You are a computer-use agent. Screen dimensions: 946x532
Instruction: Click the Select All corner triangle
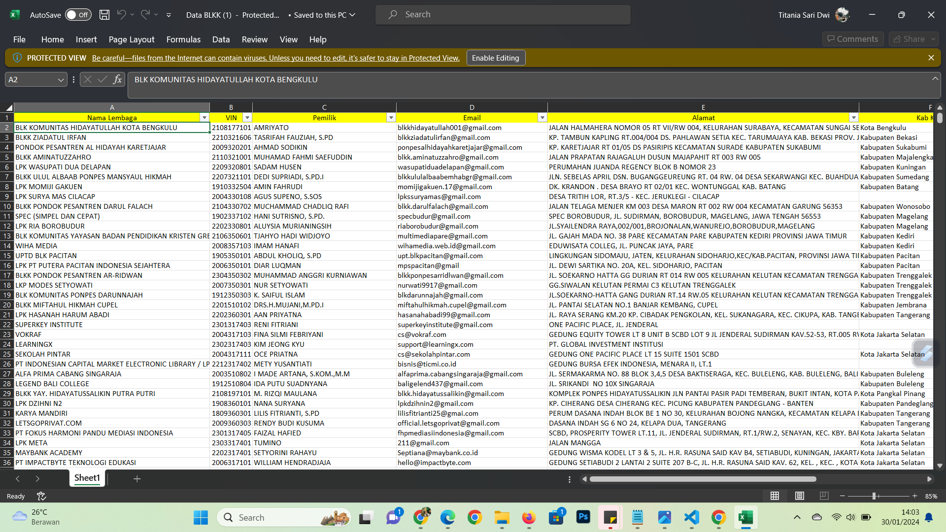[x=8, y=107]
